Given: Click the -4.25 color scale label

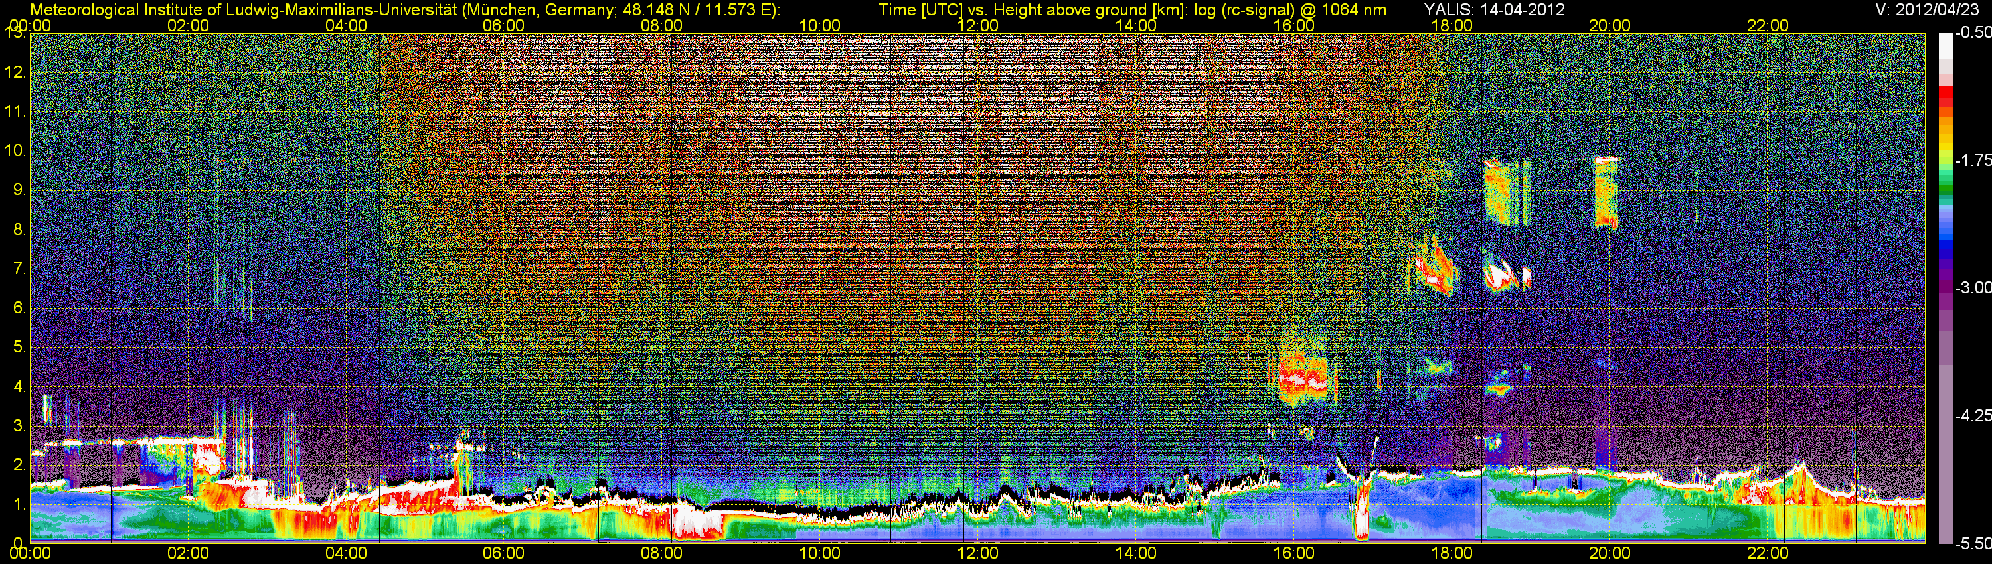Looking at the screenshot, I should [x=1973, y=415].
